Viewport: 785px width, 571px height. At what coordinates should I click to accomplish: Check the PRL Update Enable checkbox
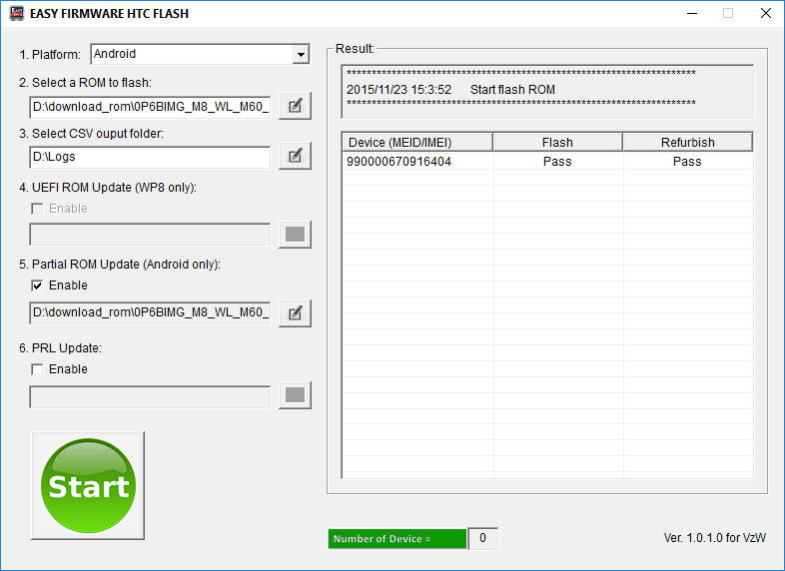pos(37,369)
